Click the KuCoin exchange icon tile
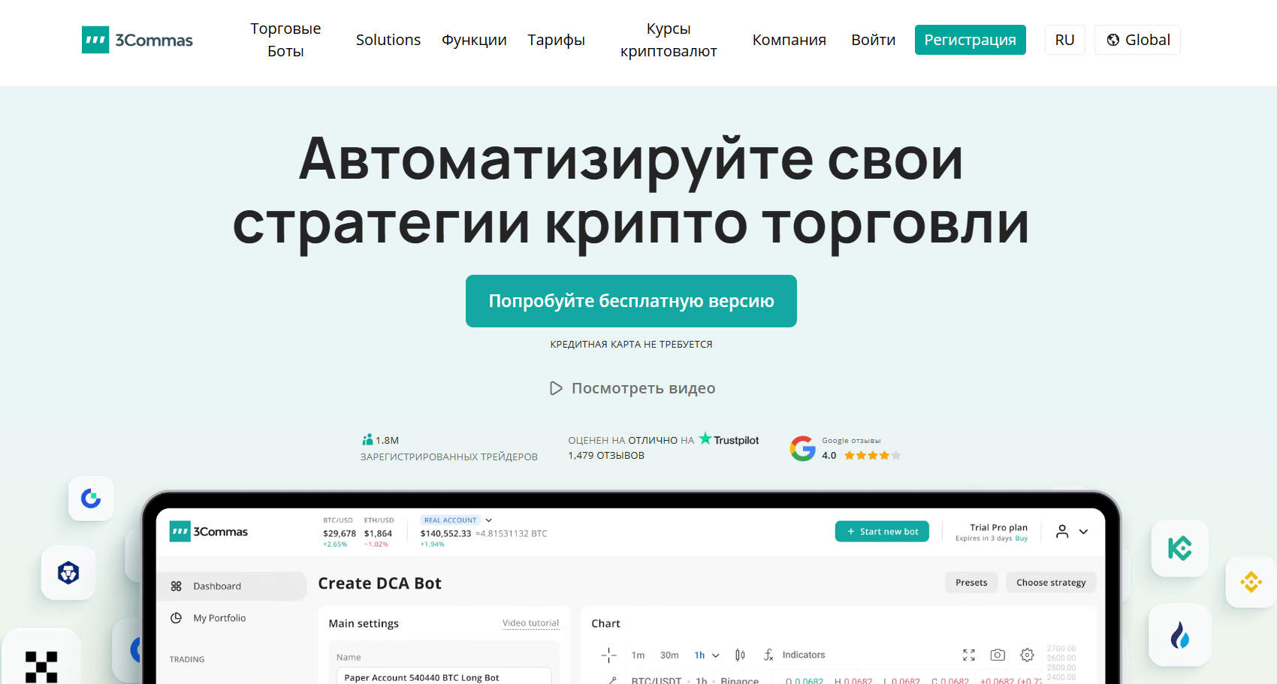The height and width of the screenshot is (684, 1277). (1180, 548)
